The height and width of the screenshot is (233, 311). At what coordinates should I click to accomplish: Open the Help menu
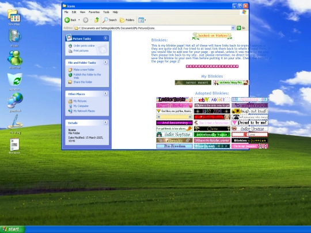(115, 12)
